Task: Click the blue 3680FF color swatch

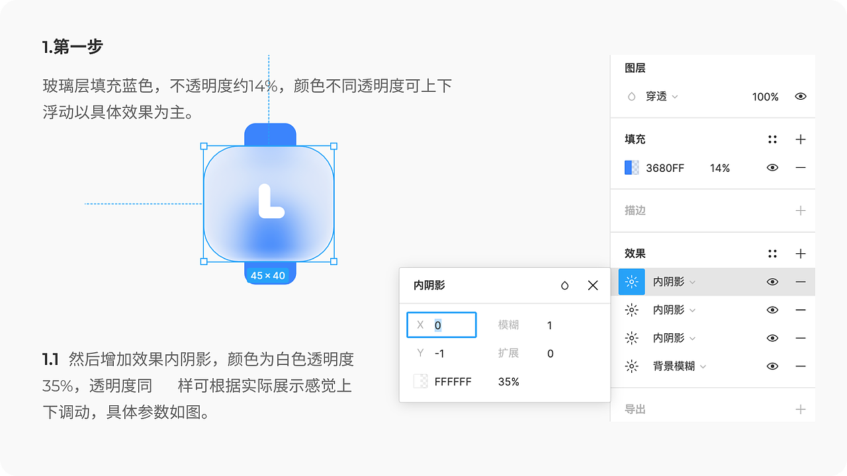Action: tap(633, 168)
